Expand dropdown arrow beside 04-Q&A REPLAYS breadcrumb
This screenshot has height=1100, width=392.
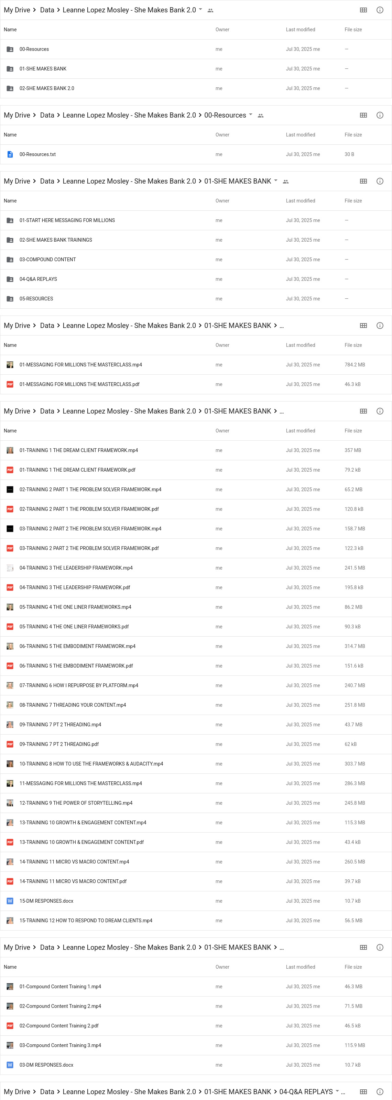tap(337, 1091)
